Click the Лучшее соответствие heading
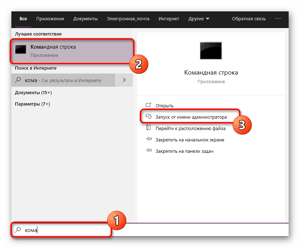The height and width of the screenshot is (248, 300). pyautogui.click(x=38, y=34)
